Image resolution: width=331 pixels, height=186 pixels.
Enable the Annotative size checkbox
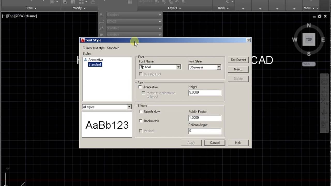[140, 87]
